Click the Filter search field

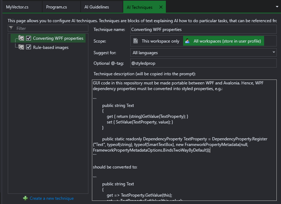[48, 28]
